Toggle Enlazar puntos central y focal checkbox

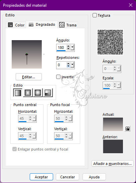pyautogui.click(x=15, y=149)
